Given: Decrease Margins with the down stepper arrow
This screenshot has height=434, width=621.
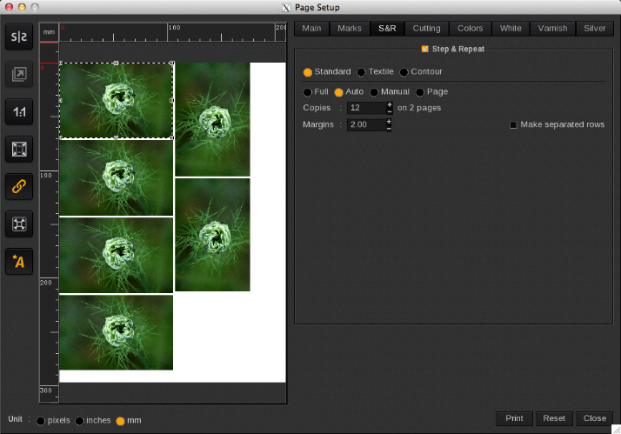Looking at the screenshot, I should [389, 128].
